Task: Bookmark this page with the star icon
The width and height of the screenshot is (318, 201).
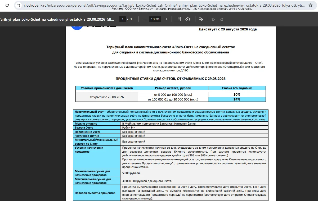Action: (x=311, y=5)
